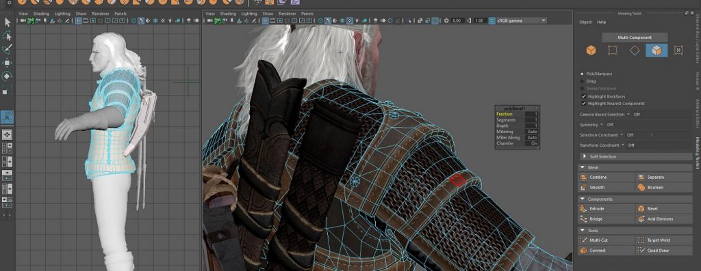Toggle Highlight Backfaces checkbox
Viewport: 701px width, 271px height.
(x=583, y=96)
